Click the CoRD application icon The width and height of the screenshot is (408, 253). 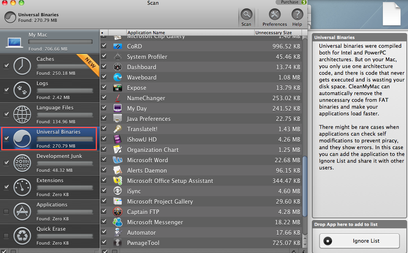click(x=118, y=47)
